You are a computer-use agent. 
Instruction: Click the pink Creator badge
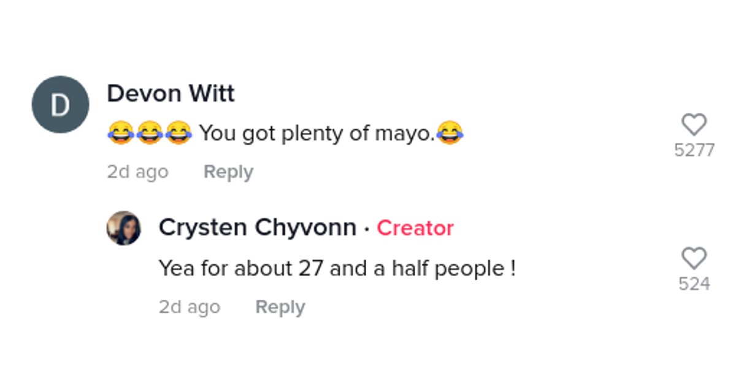coord(415,228)
